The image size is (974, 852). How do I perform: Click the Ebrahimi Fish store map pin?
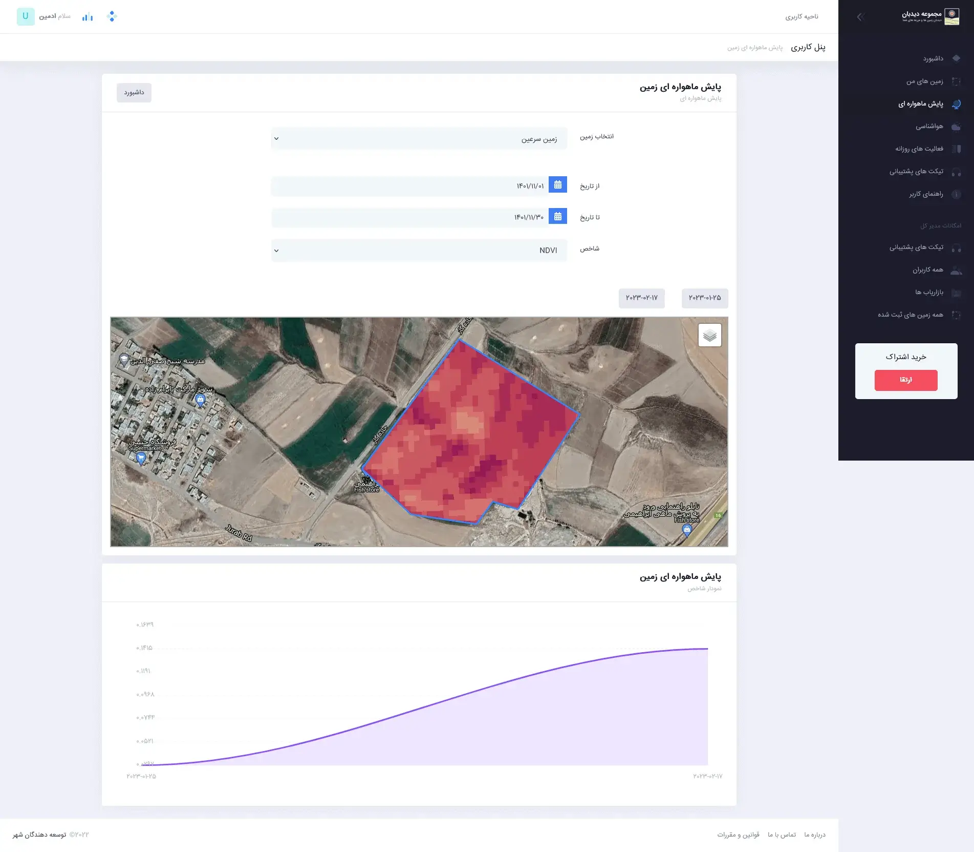point(687,529)
